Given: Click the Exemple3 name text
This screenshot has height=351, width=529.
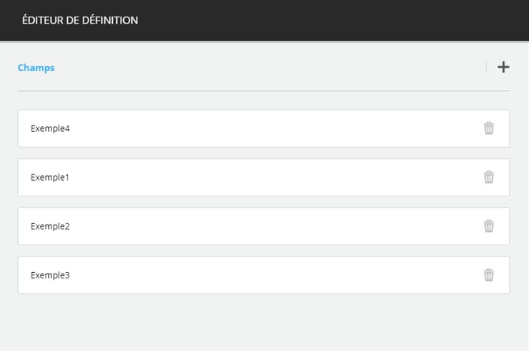Looking at the screenshot, I should click(50, 275).
